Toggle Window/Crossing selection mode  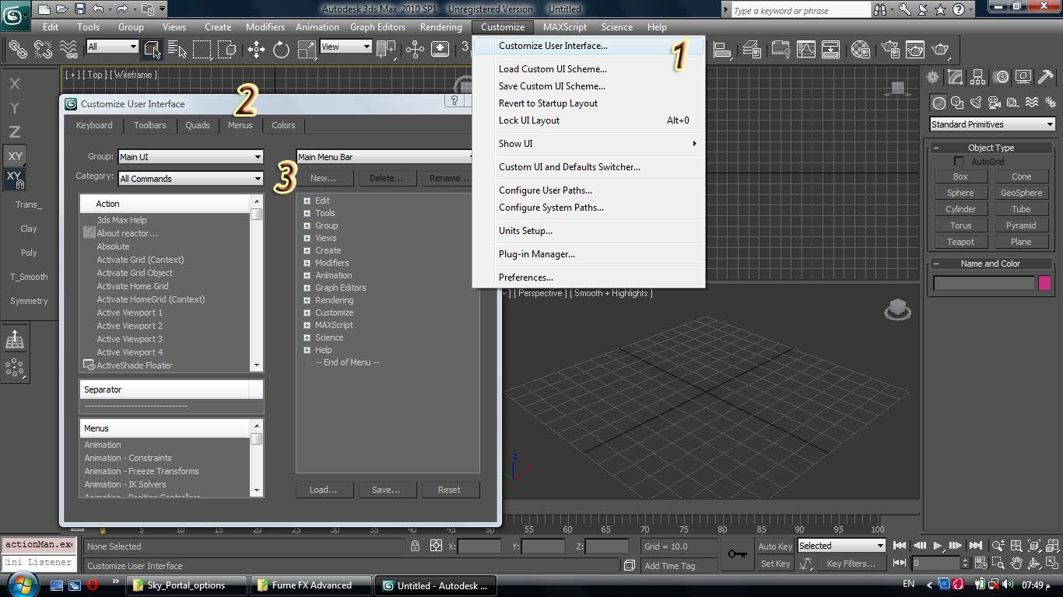(x=227, y=49)
